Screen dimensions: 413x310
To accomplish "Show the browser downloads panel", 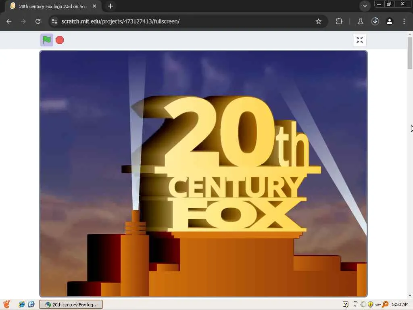I will click(x=375, y=21).
